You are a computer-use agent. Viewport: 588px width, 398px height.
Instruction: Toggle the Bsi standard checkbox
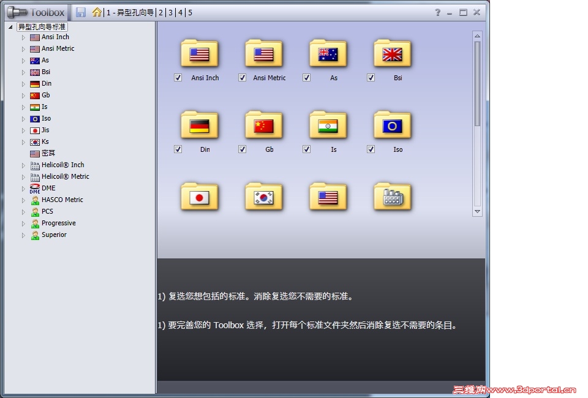(371, 78)
